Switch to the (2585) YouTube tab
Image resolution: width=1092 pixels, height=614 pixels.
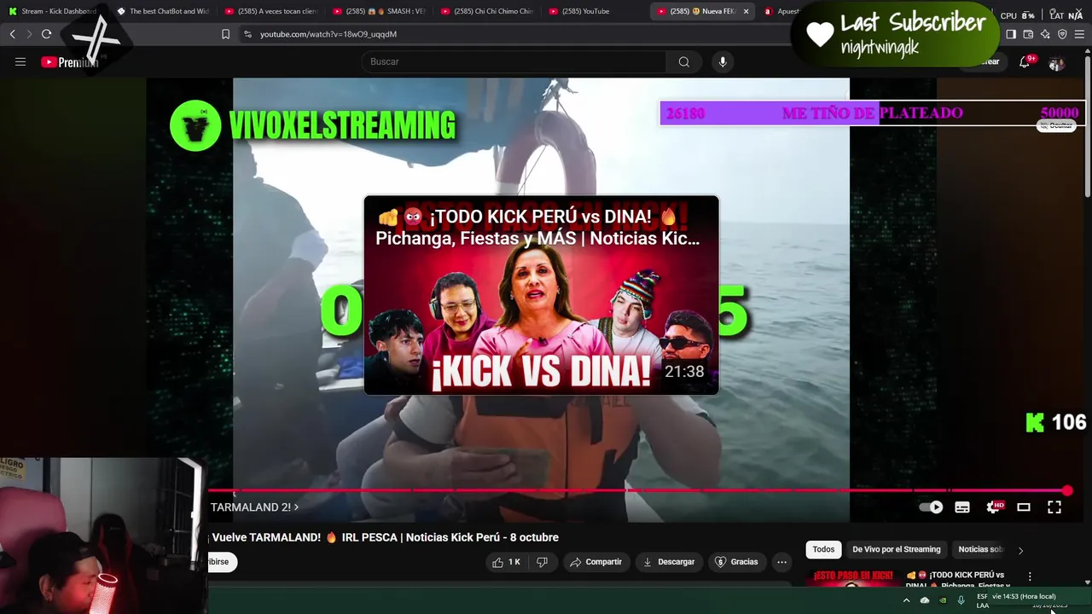596,11
